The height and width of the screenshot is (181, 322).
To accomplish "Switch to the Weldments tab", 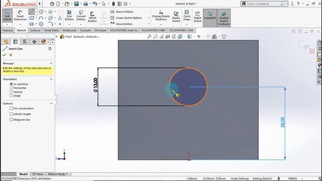I will coord(69,30).
